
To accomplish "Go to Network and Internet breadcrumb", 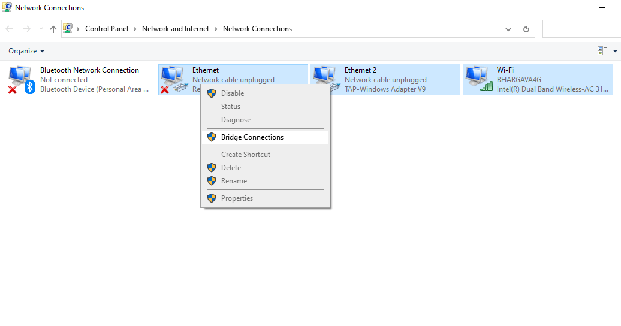I will 176,29.
